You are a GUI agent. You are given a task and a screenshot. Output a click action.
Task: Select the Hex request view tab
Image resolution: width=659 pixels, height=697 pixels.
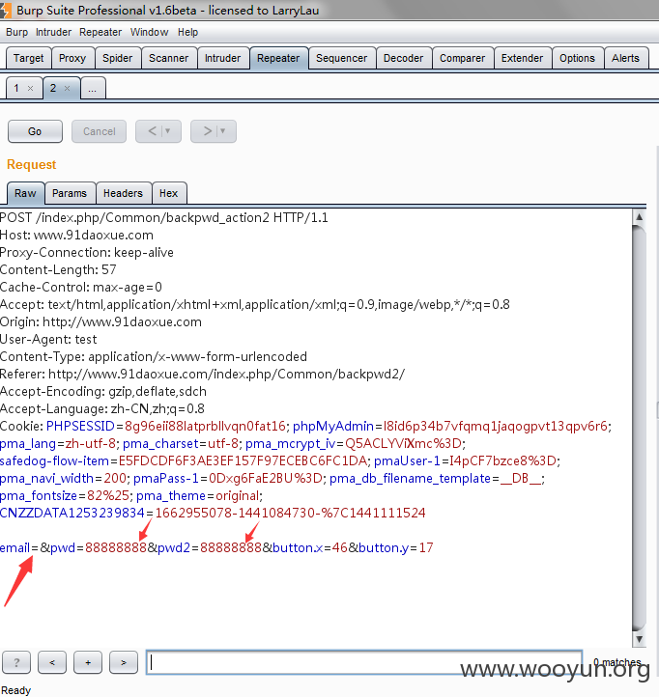pos(169,193)
